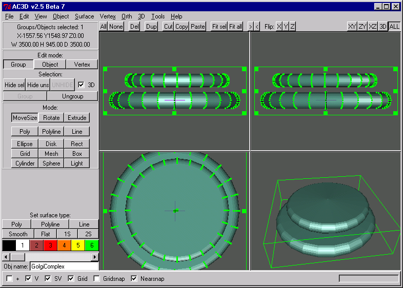Open the Tools menu
Screen dimensions: 403x288
pos(158,16)
